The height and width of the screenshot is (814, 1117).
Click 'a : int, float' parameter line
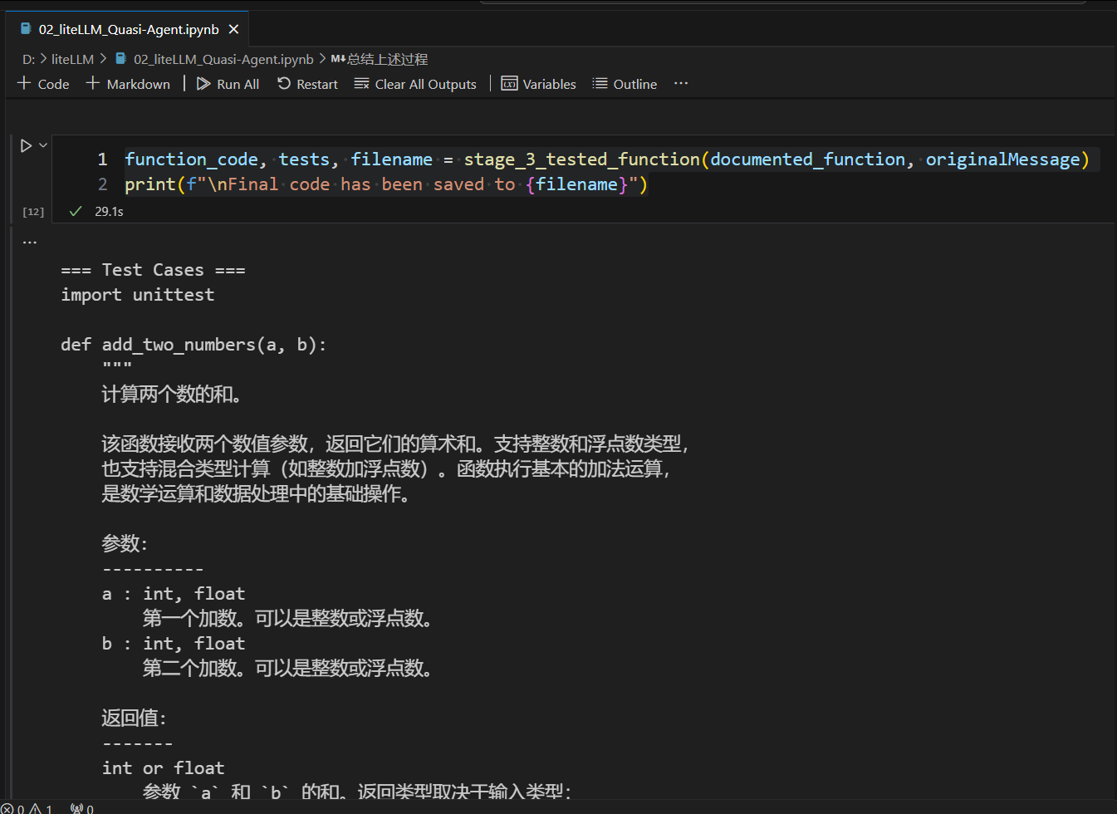174,594
